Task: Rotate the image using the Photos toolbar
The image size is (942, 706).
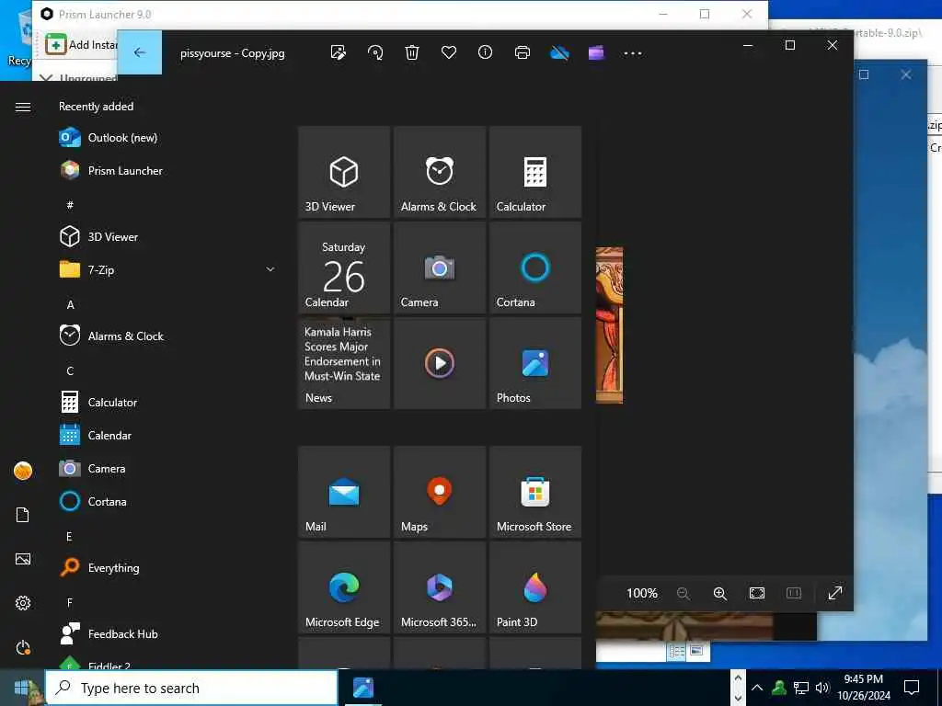Action: pos(375,52)
